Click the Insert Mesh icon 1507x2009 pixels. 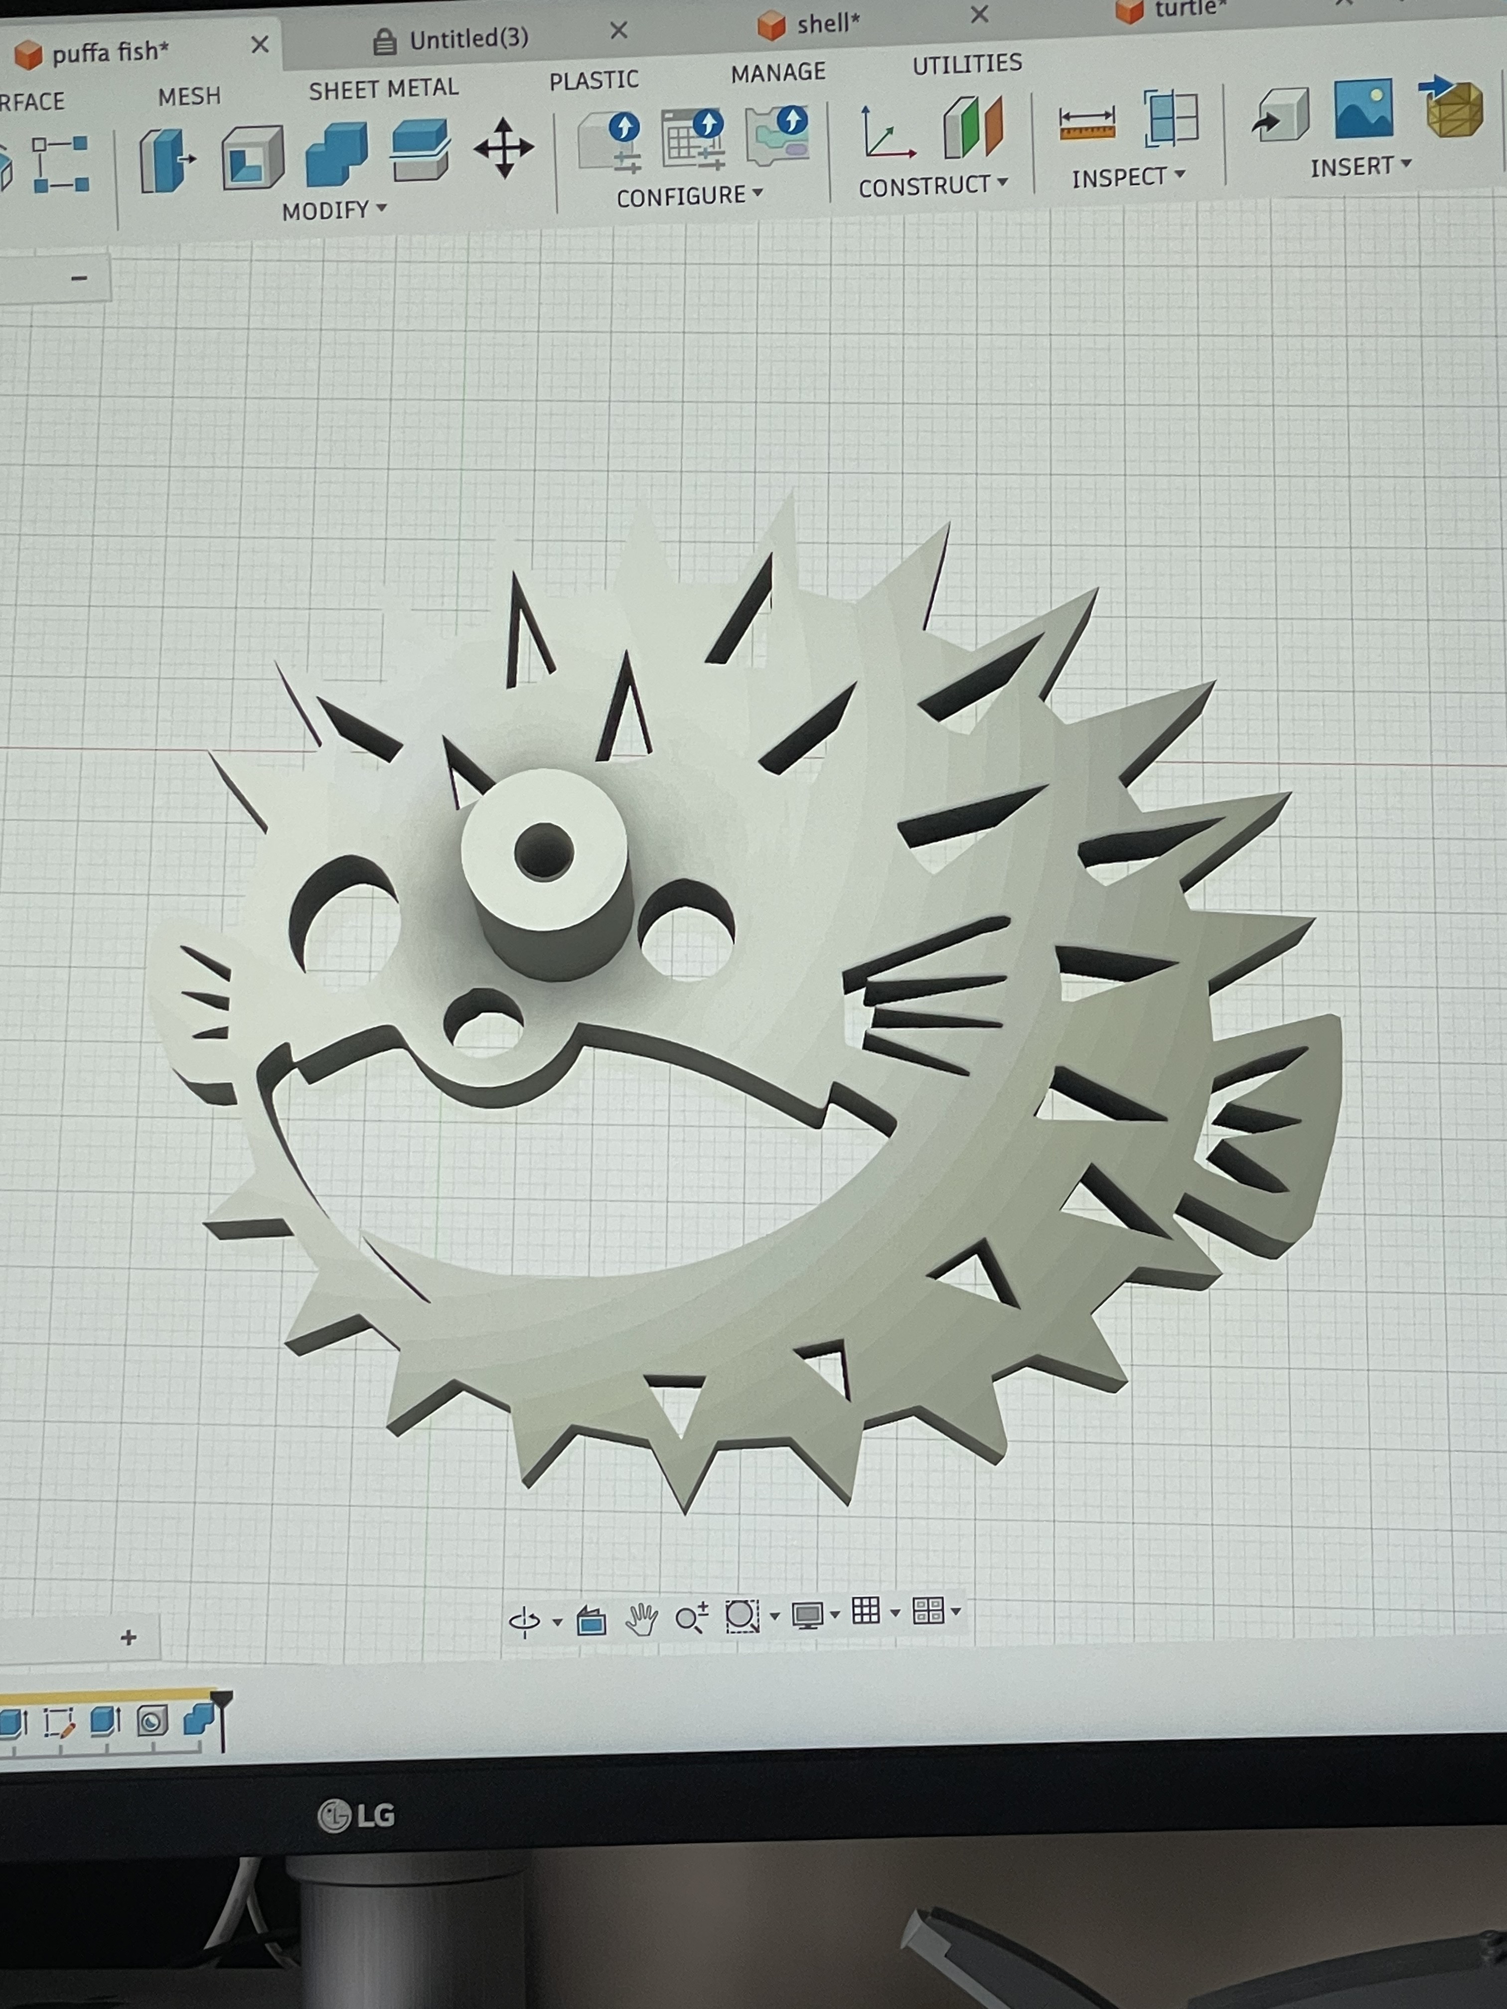click(1452, 106)
